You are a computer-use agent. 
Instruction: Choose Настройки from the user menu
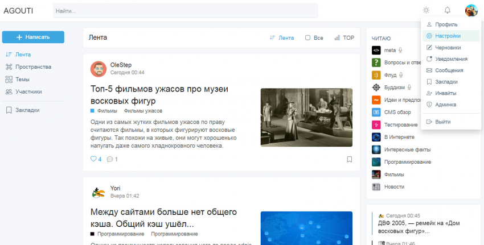(451, 36)
